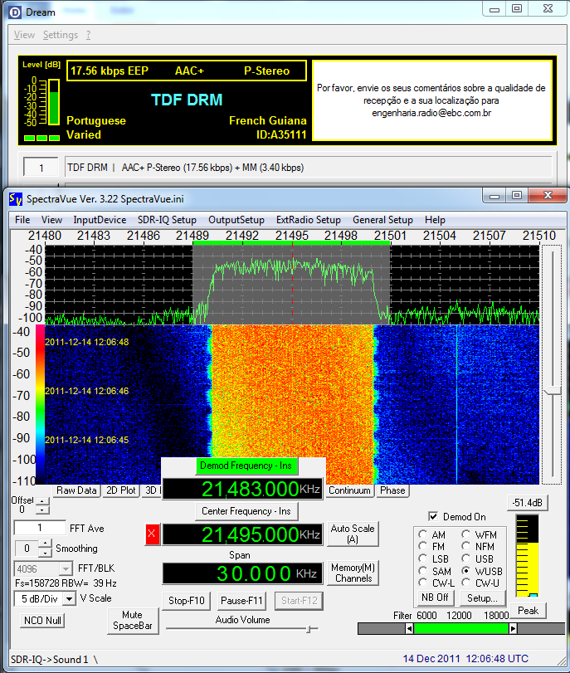Screen dimensions: 570x673
Task: Toggle the Demod On checkbox
Action: tap(432, 516)
